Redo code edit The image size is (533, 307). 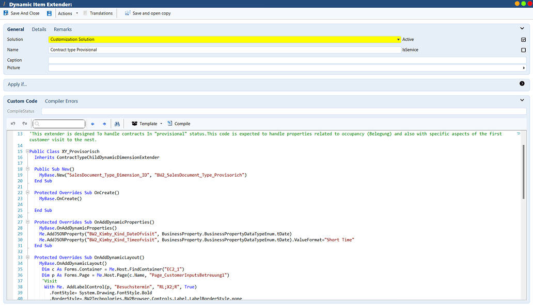[x=24, y=124]
